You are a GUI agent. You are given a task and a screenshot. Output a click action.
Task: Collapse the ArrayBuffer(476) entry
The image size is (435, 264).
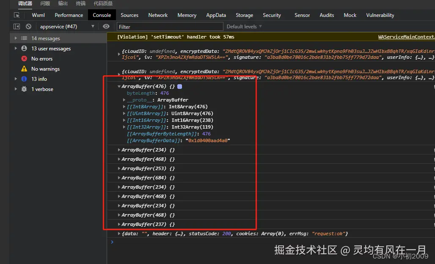point(119,87)
